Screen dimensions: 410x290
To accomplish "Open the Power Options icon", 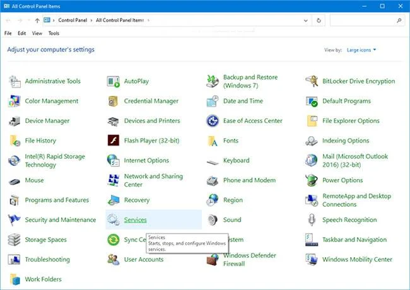I will pyautogui.click(x=312, y=180).
